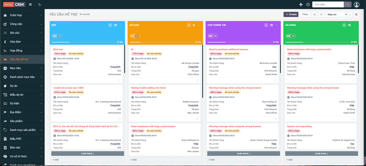The width and height of the screenshot is (366, 166).
Task: Collapse the Chờ thông tin column
Action: (276, 25)
